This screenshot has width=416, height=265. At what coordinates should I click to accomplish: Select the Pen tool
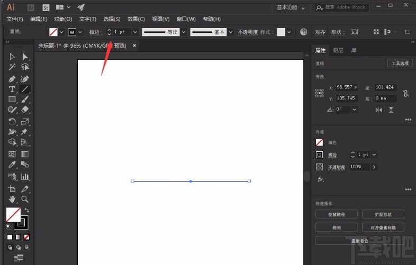pos(12,79)
